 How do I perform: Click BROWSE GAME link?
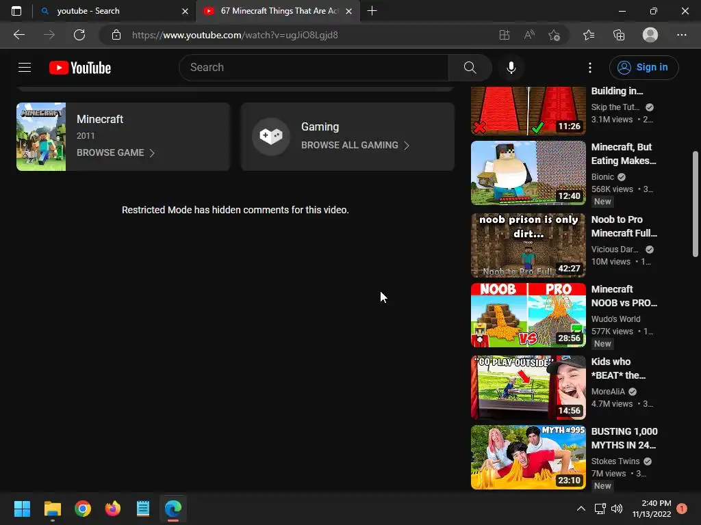110,152
